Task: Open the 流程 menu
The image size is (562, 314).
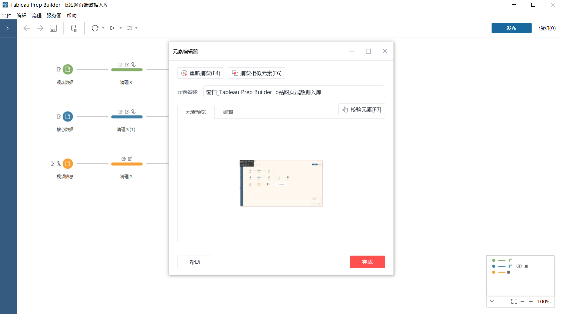Action: pos(37,16)
